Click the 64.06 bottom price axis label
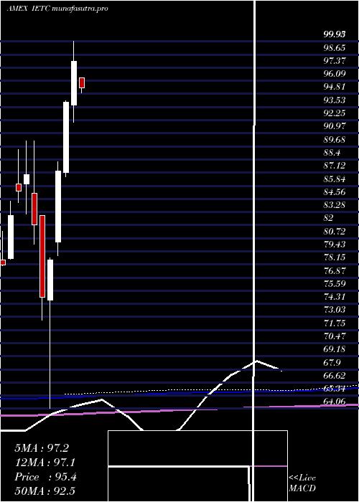Screen dimensions: 359x502 335,402
